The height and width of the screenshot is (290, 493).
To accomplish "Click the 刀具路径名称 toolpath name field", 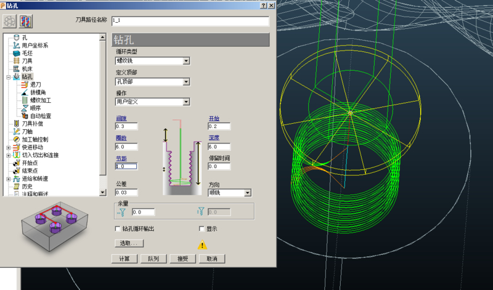I will 190,21.
